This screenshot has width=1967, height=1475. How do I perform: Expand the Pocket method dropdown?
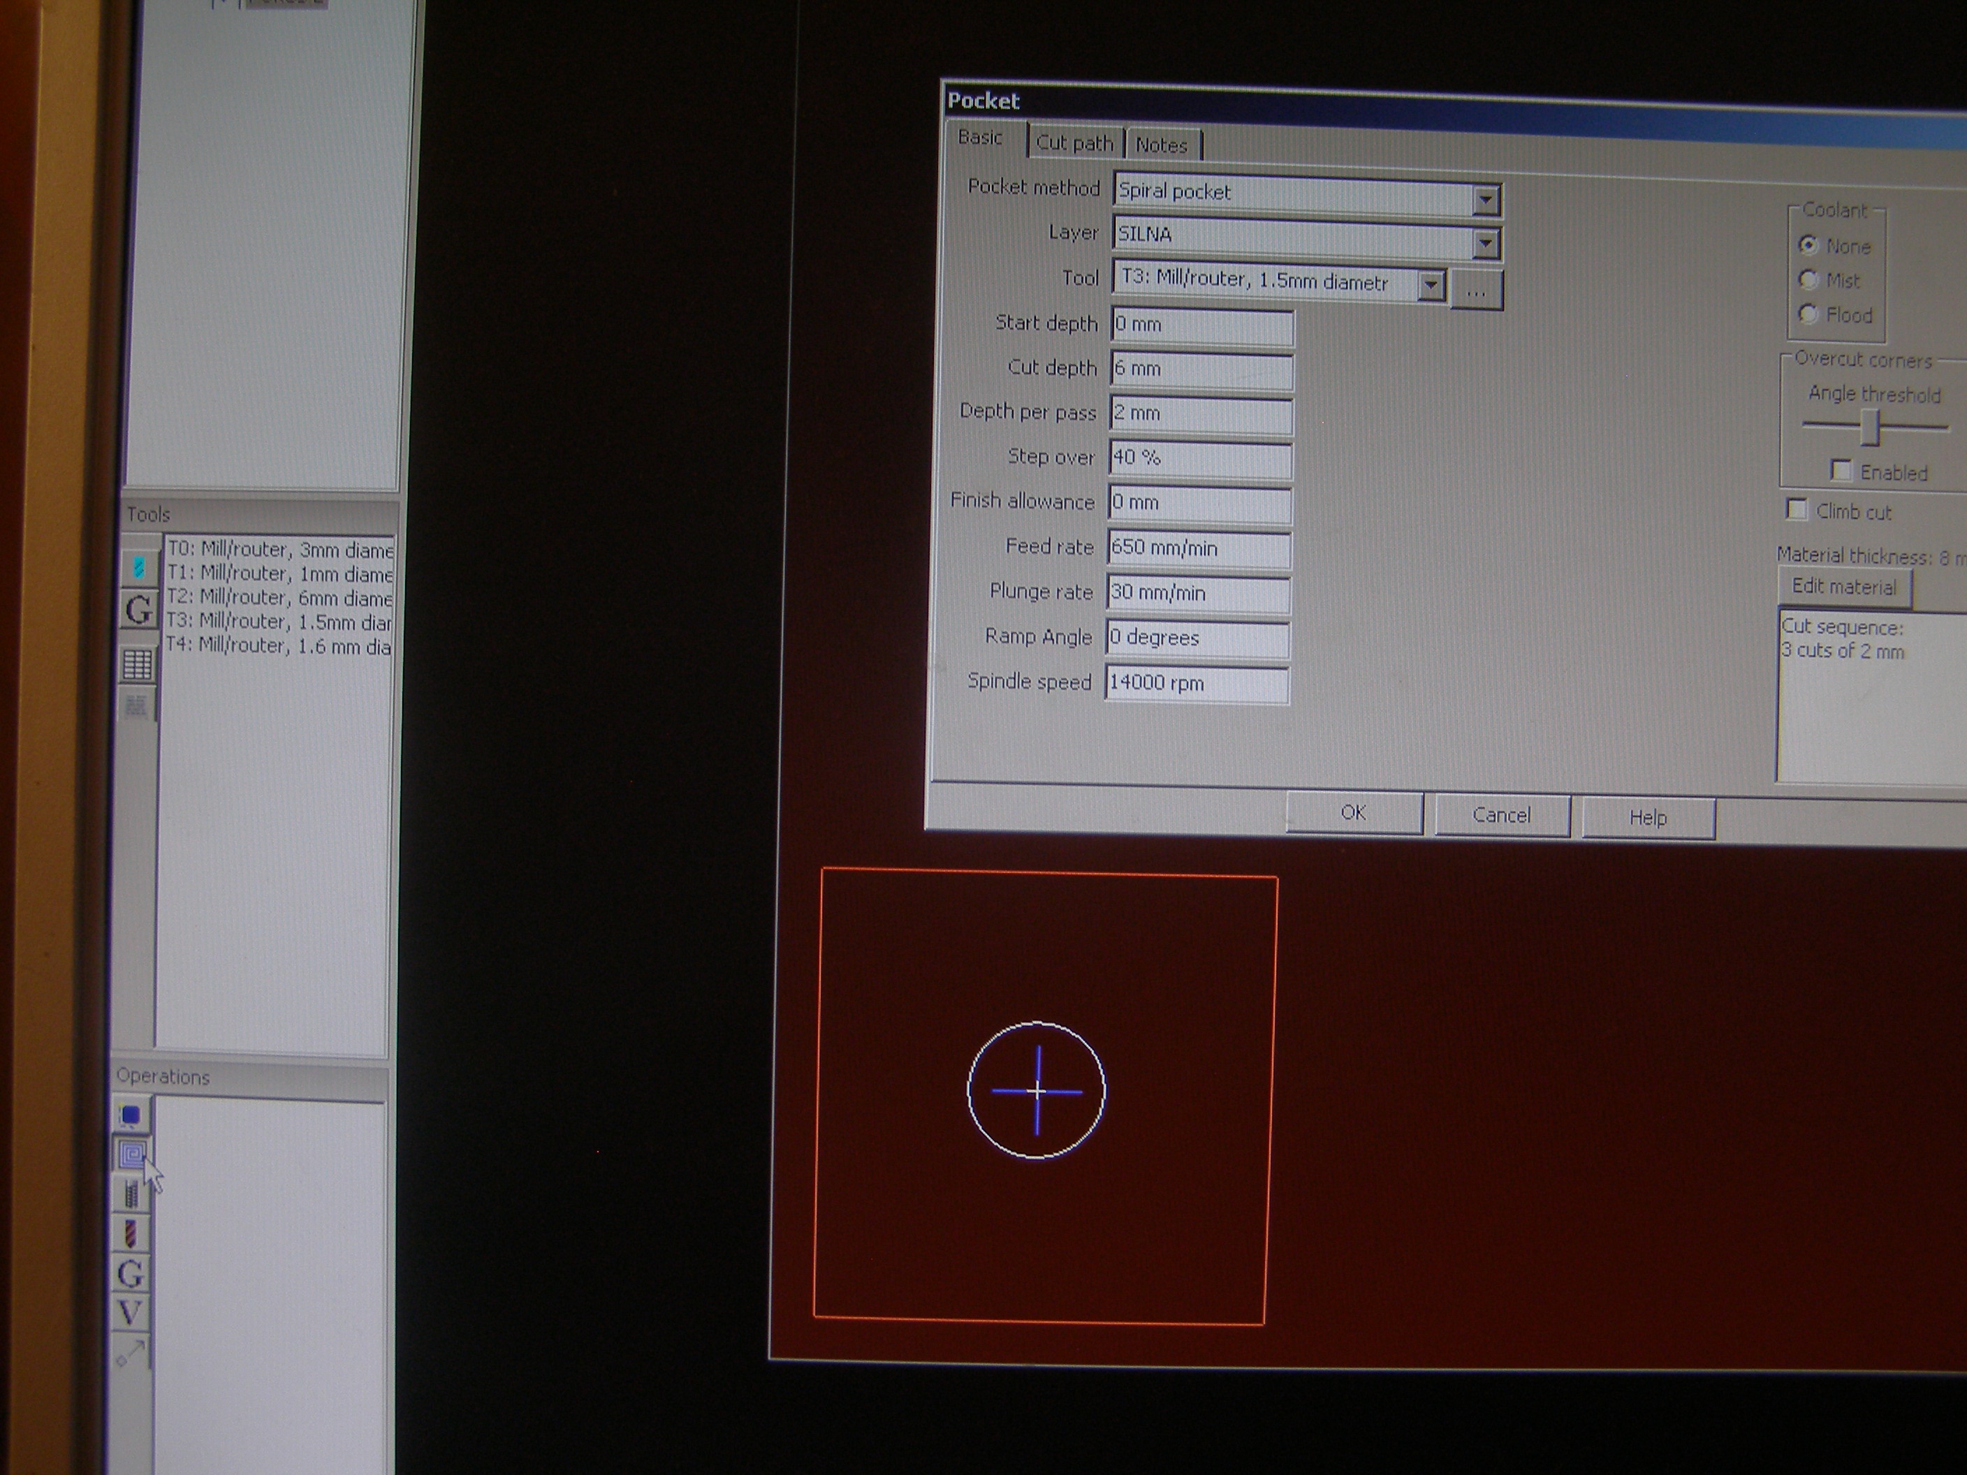1486,200
